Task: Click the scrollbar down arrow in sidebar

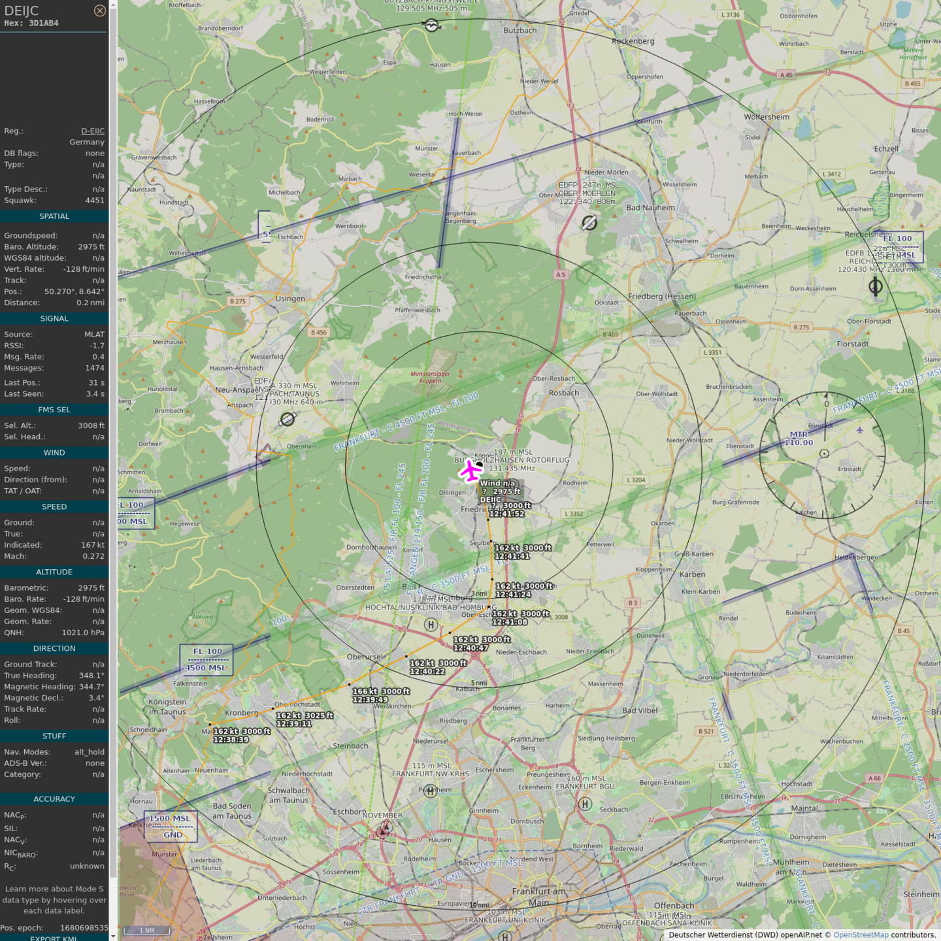Action: tap(113, 936)
